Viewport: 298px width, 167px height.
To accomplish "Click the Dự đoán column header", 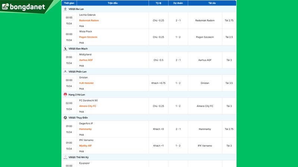I will tap(178, 3).
